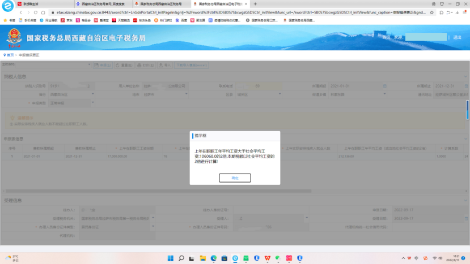470x264 pixels.
Task: Click the browser back arrow
Action: pyautogui.click(x=22, y=12)
